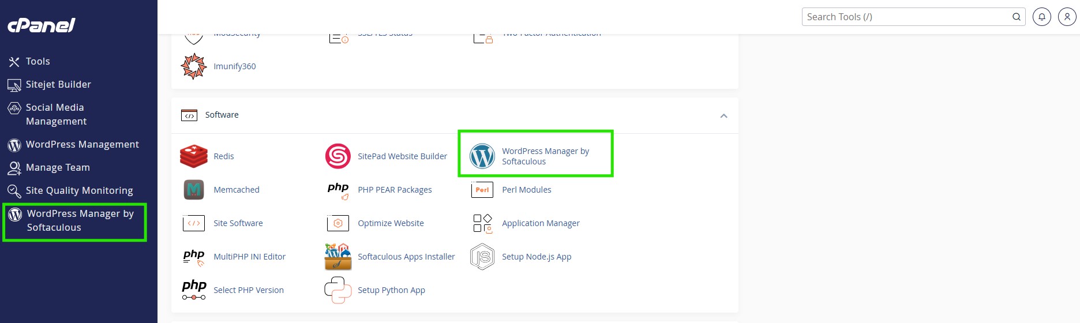
Task: Click the Memcached M icon
Action: click(x=194, y=190)
